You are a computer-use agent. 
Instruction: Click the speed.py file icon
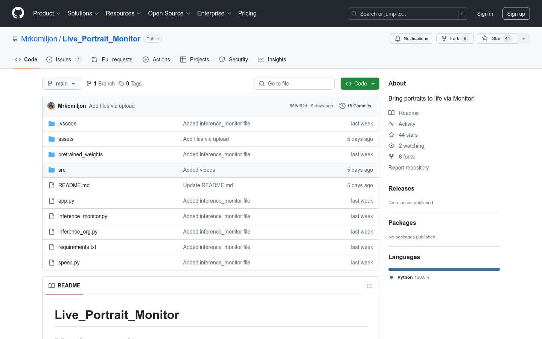[52, 263]
